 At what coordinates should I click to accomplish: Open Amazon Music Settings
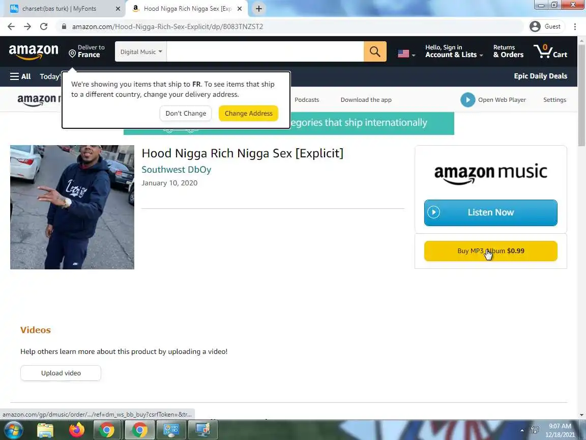pyautogui.click(x=554, y=100)
